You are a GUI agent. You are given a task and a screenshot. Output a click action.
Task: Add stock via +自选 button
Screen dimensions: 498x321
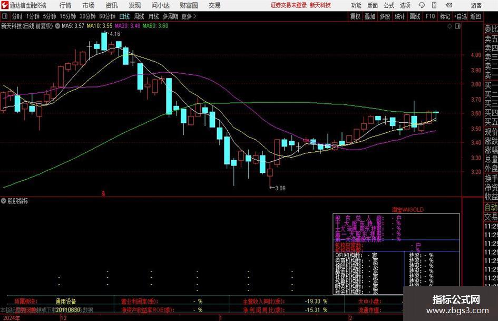click(461, 16)
